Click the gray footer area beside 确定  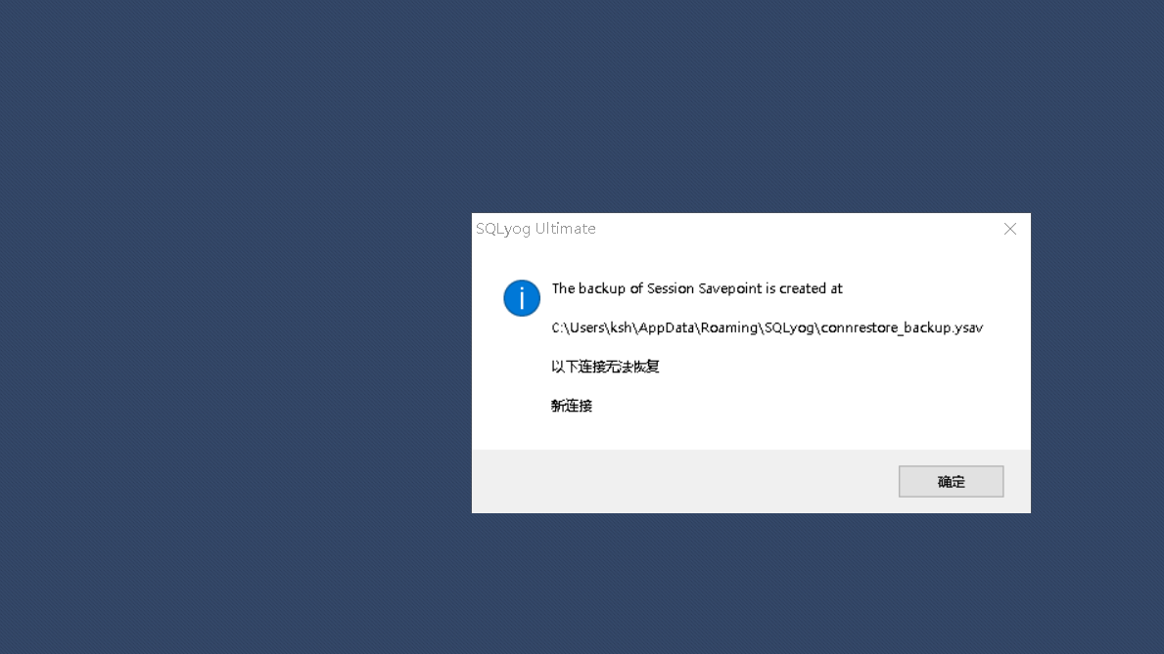(x=683, y=481)
